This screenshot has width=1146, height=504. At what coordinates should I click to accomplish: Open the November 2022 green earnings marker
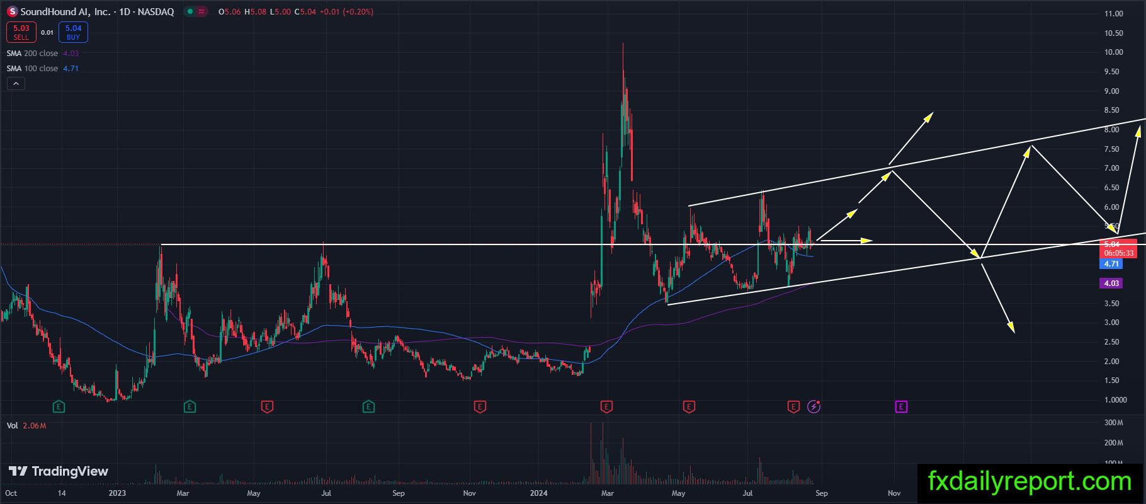(x=59, y=407)
